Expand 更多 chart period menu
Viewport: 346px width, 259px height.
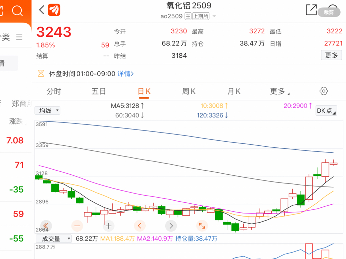point(279,91)
